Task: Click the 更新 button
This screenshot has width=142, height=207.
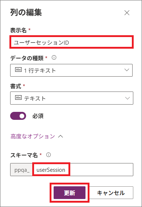Action: tap(70, 192)
